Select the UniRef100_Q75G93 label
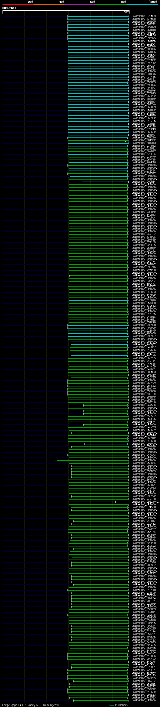This screenshot has height=707, width=160. coord(143,94)
